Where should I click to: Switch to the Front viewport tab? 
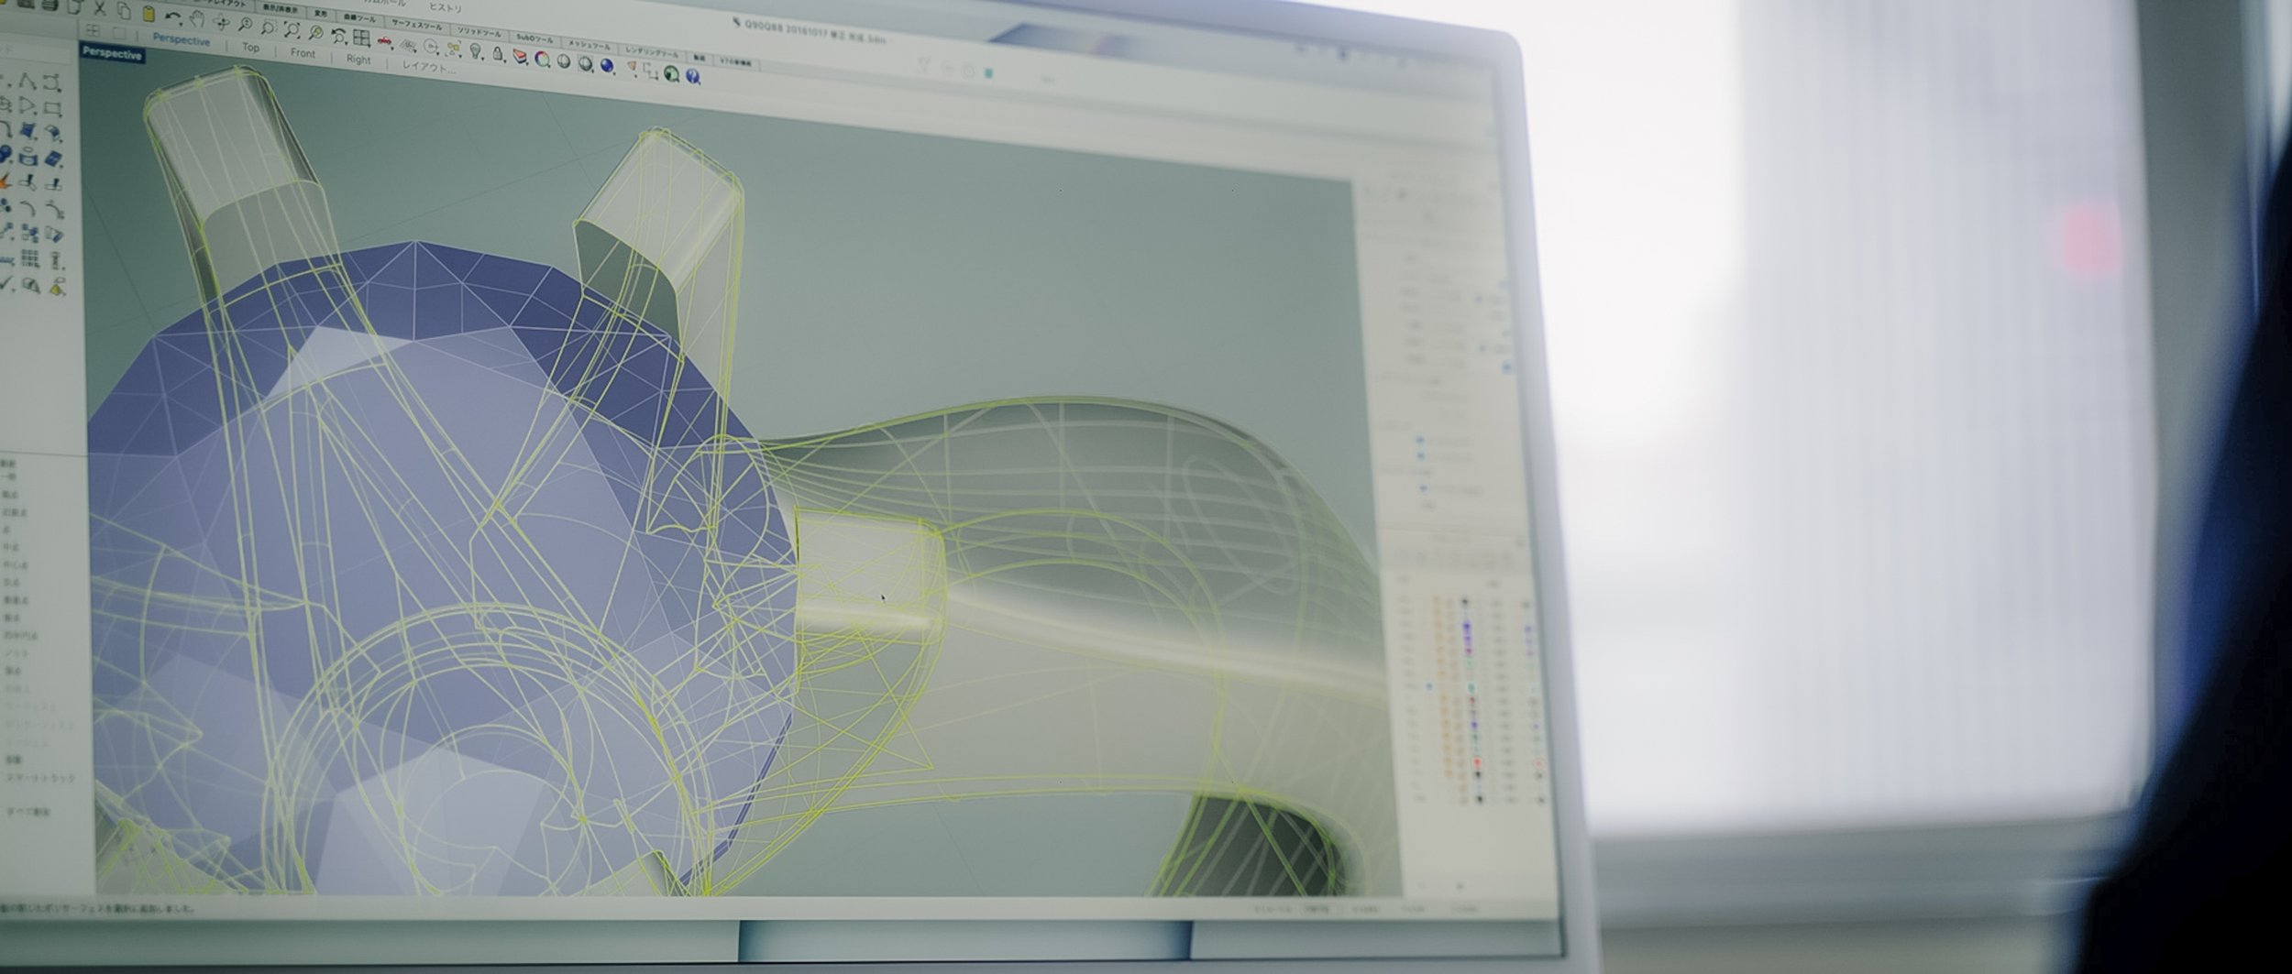point(303,53)
